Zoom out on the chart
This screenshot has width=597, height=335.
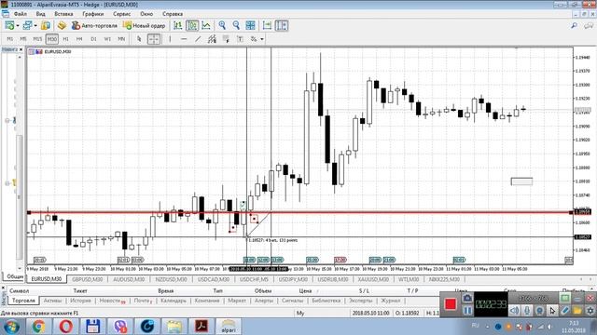pyautogui.click(x=236, y=25)
